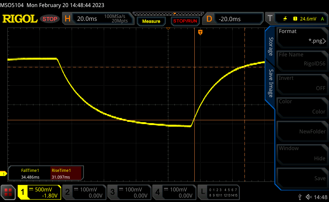Enable channel 3 display

[x=129, y=192]
